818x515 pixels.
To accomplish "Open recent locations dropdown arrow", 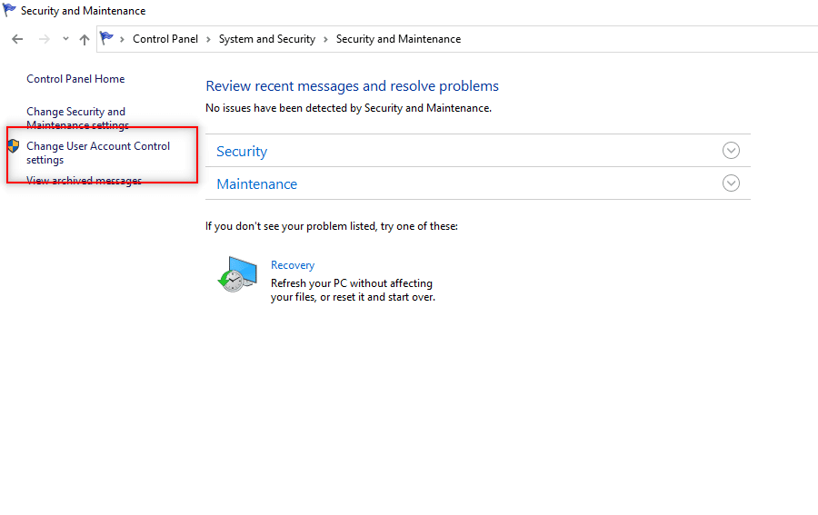I will [x=65, y=38].
